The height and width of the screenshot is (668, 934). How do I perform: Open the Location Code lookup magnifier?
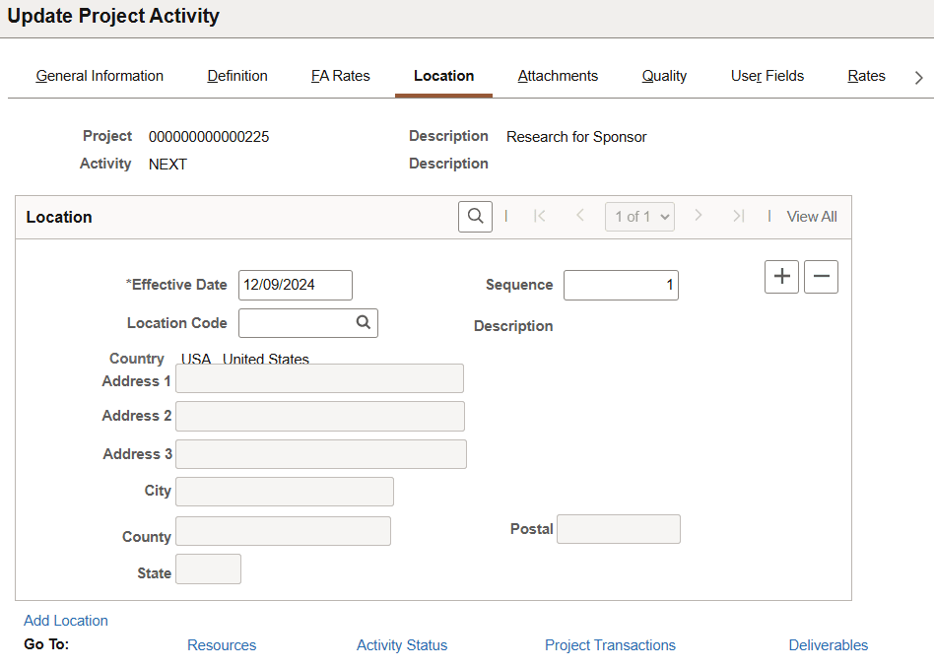click(363, 322)
